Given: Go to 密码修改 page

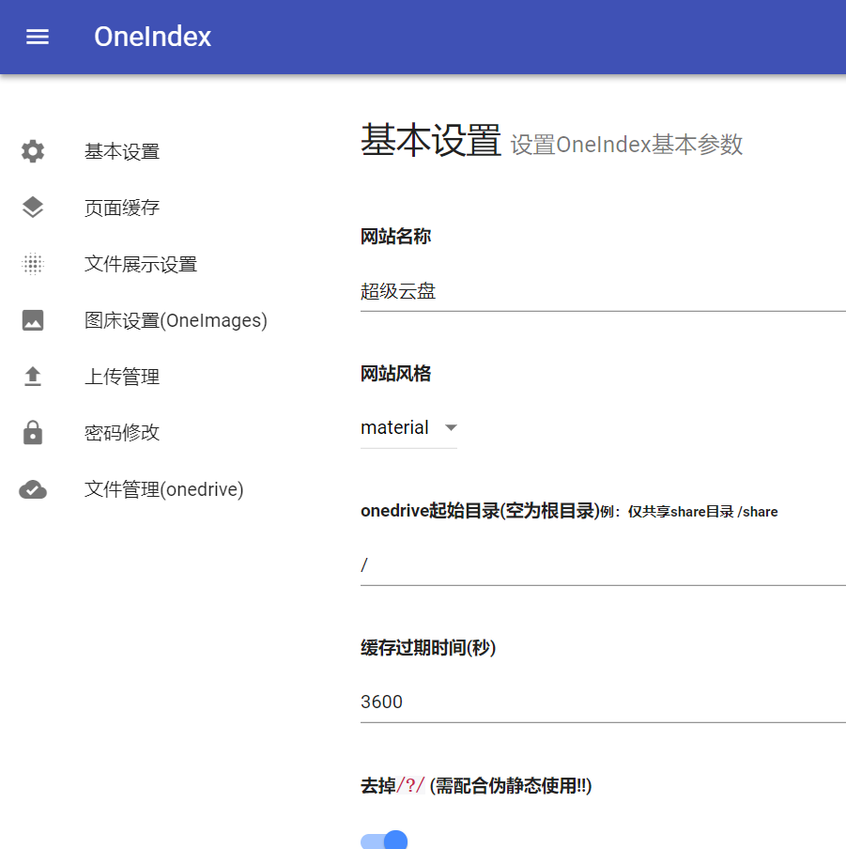Looking at the screenshot, I should pos(122,433).
